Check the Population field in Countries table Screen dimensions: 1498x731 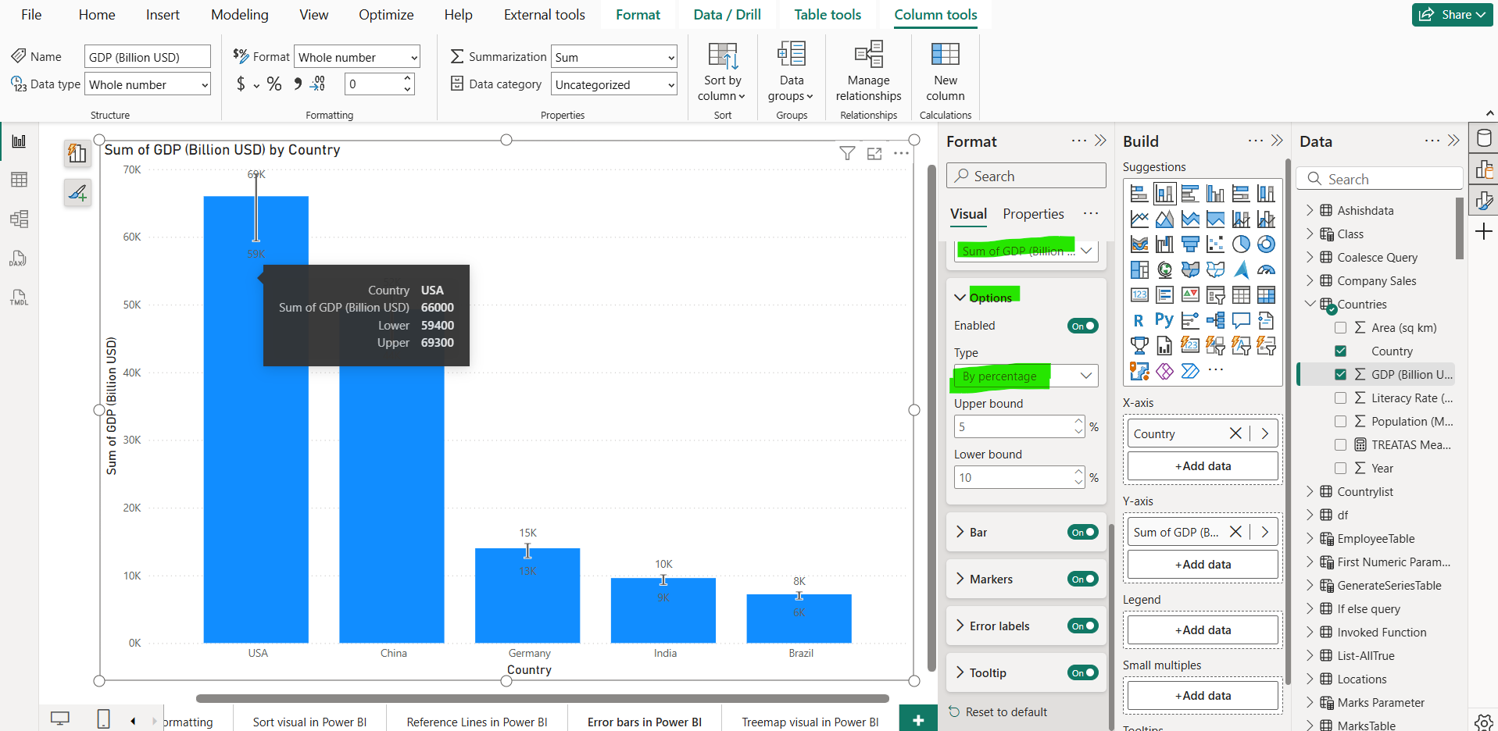coord(1341,421)
